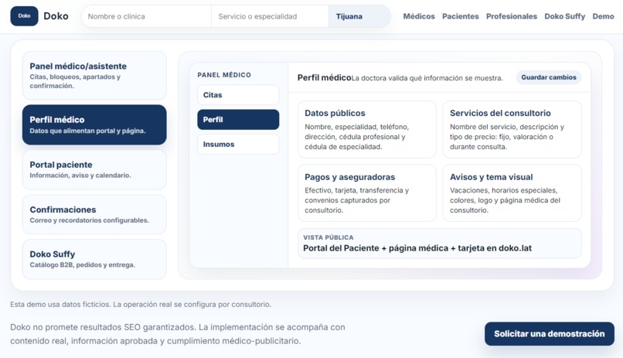Viewport: 623px width, 358px height.
Task: Focus the Nombre o clínica search field
Action: (146, 16)
